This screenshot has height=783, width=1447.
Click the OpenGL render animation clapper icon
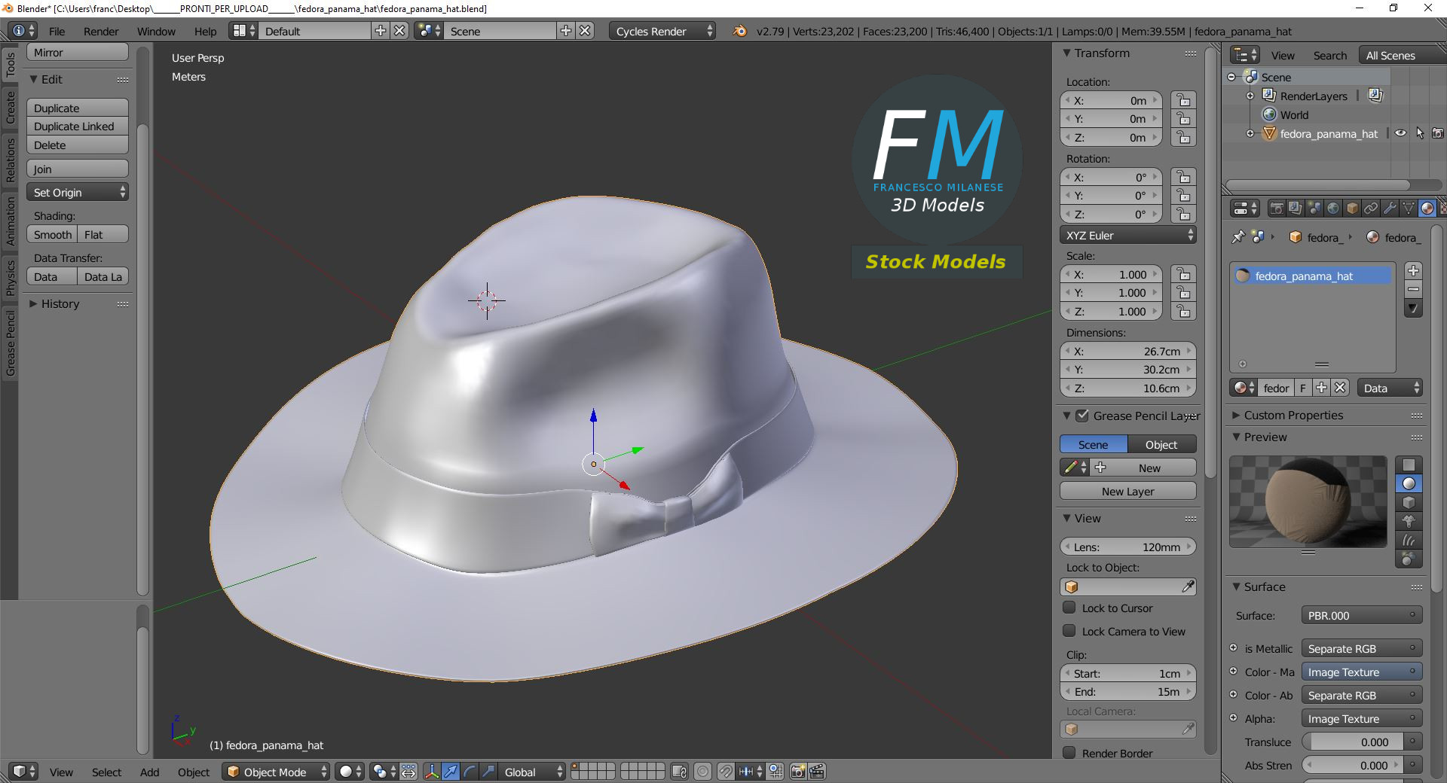pyautogui.click(x=817, y=772)
